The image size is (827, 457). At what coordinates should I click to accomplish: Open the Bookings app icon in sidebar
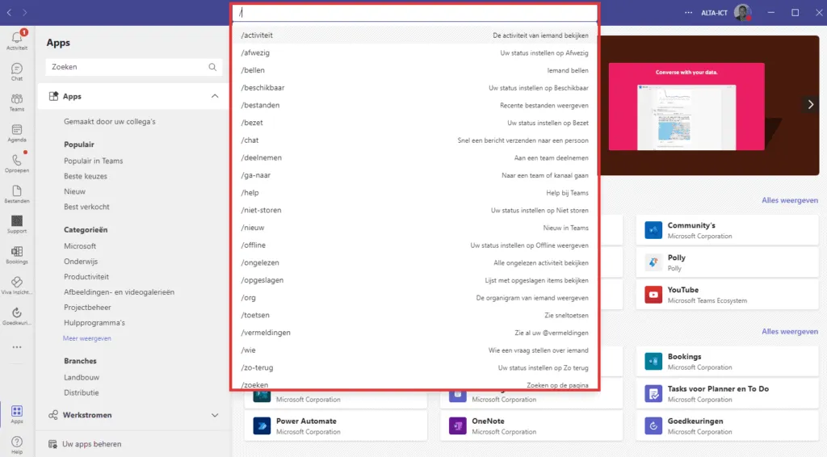[17, 254]
